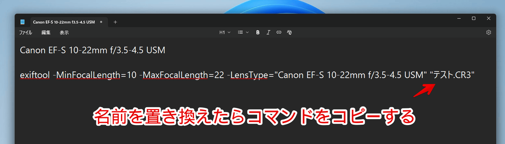Open the 編集 menu
Screen dimensions: 505x144
coord(46,32)
